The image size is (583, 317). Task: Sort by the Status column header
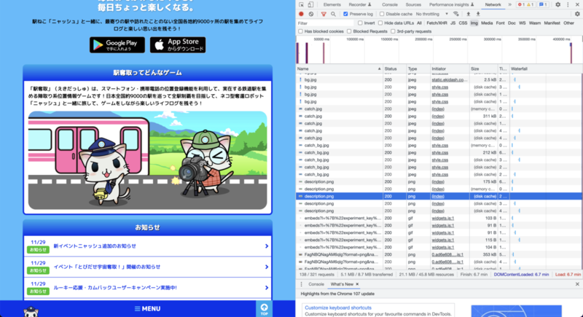(x=394, y=69)
